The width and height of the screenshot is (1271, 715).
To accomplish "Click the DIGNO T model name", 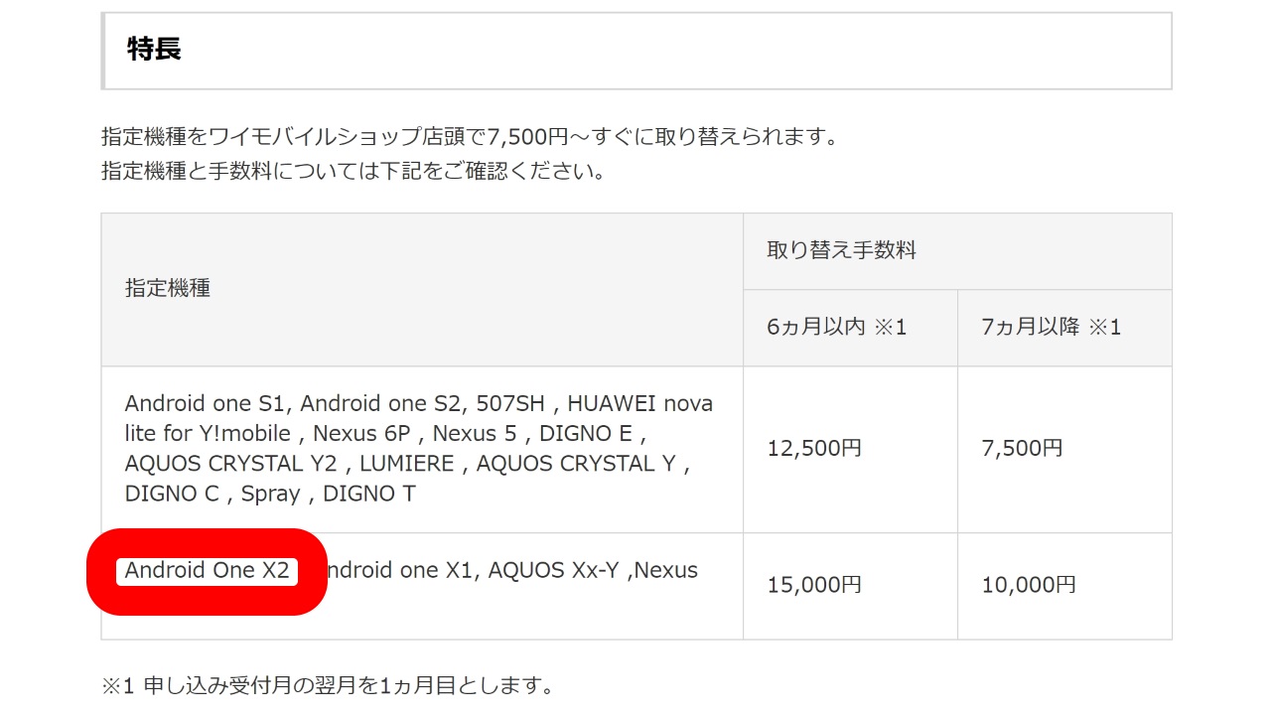I will click(x=368, y=494).
